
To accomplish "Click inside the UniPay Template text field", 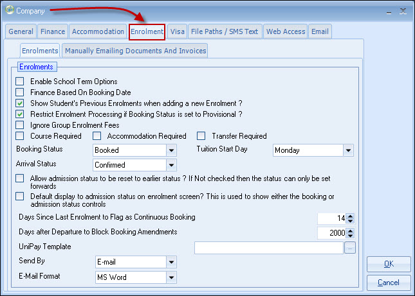I will tap(268, 248).
